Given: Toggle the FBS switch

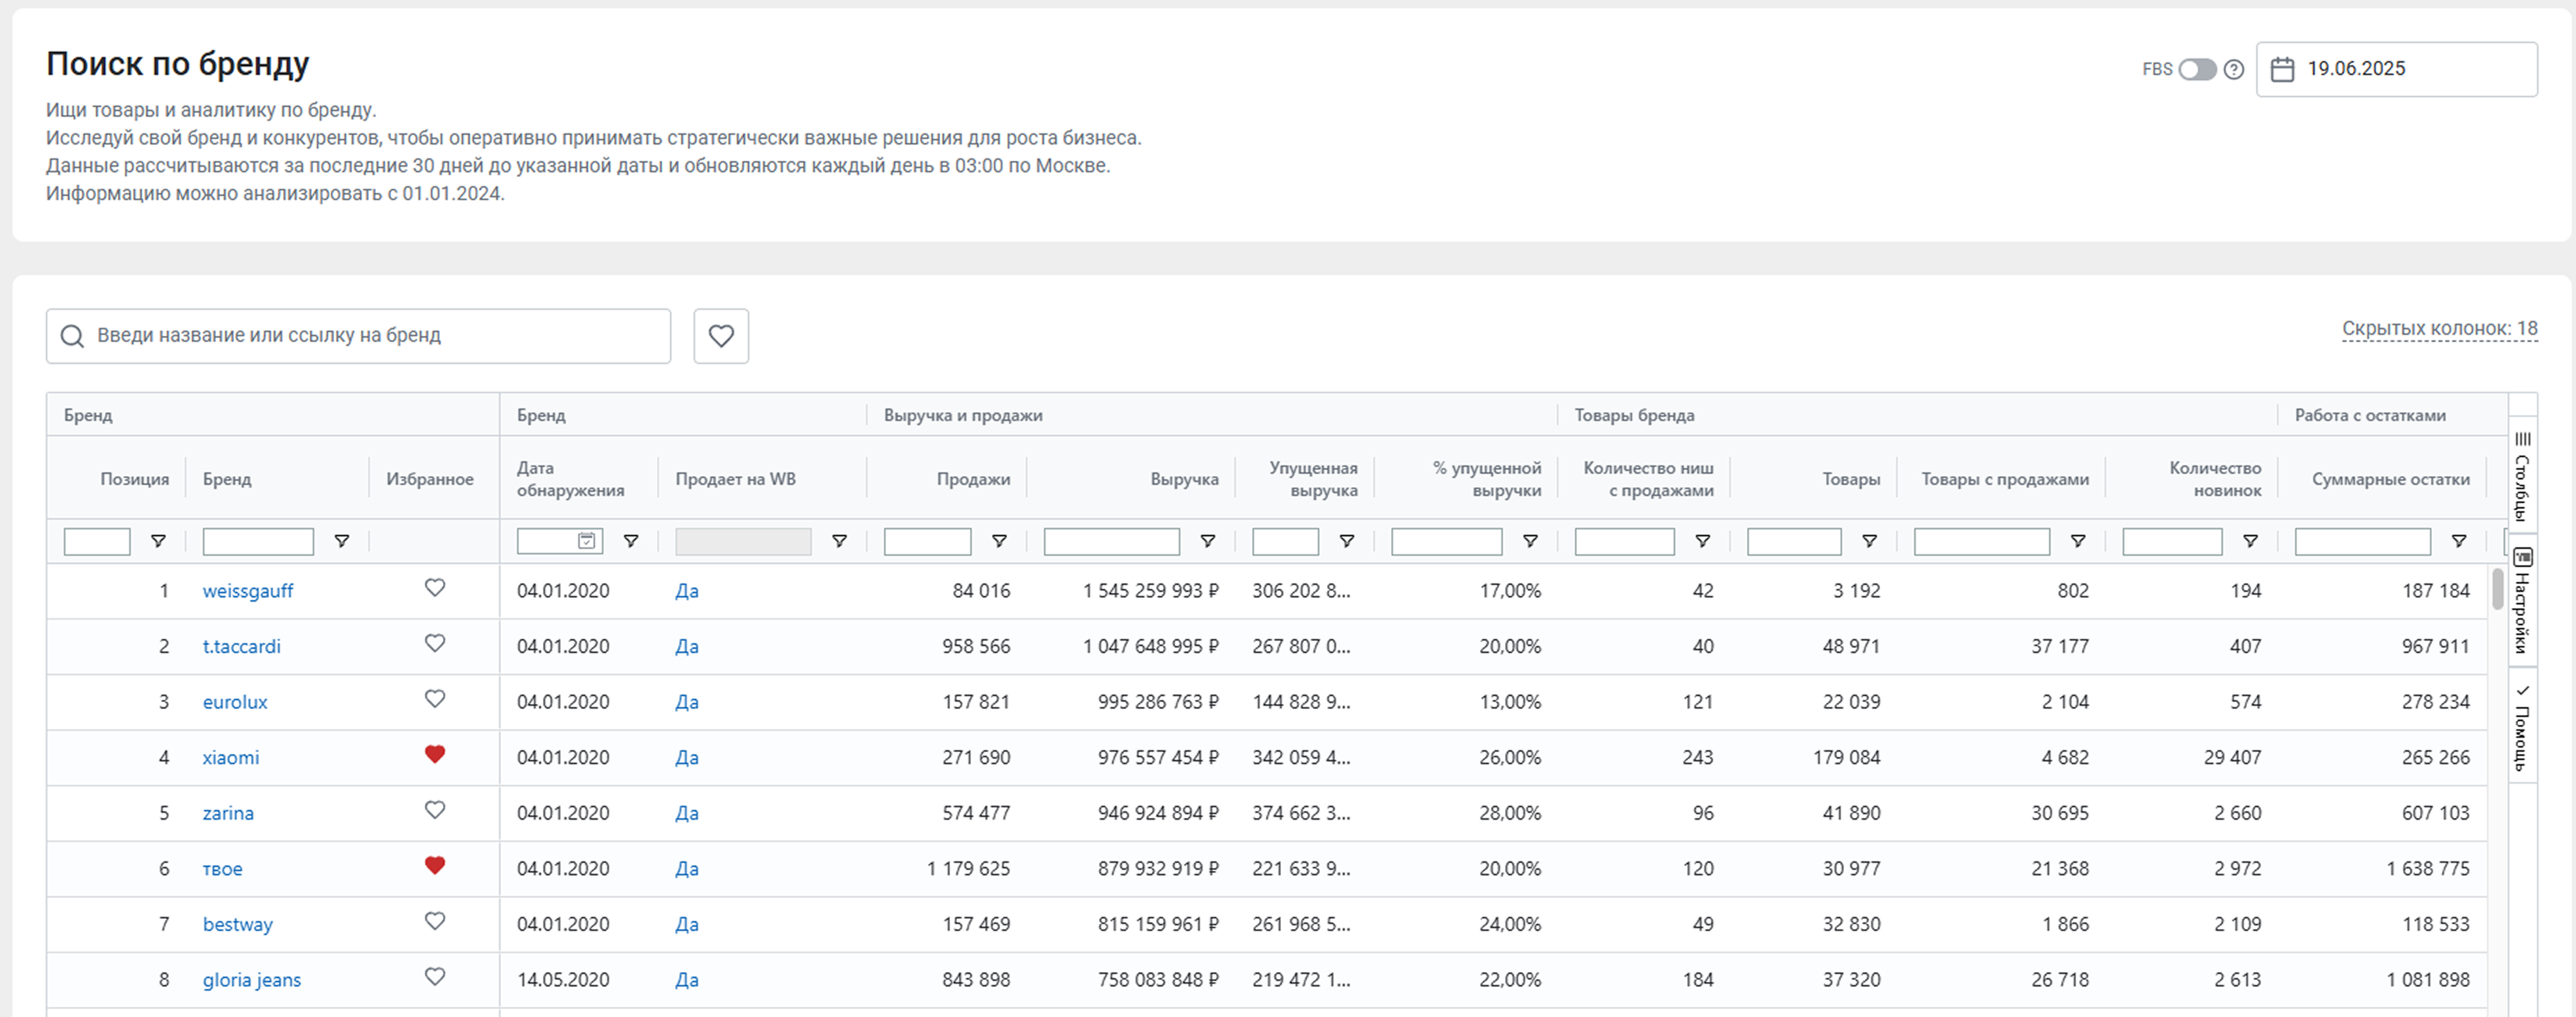Looking at the screenshot, I should [2197, 69].
